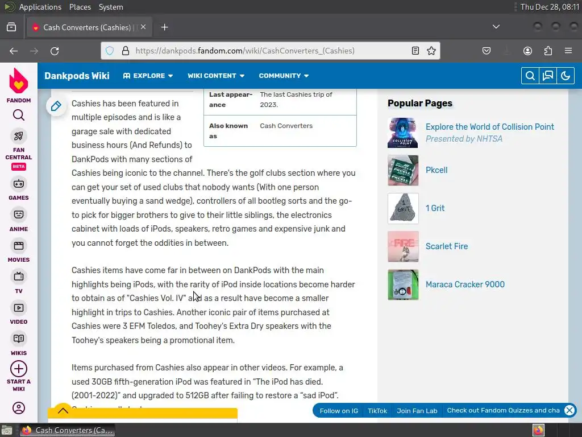Reload the page

(55, 51)
